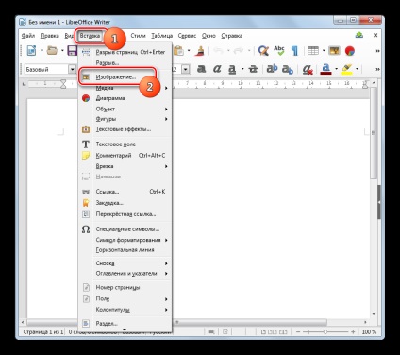Click the zoom slider in the status bar
The height and width of the screenshot is (355, 400).
point(325,331)
